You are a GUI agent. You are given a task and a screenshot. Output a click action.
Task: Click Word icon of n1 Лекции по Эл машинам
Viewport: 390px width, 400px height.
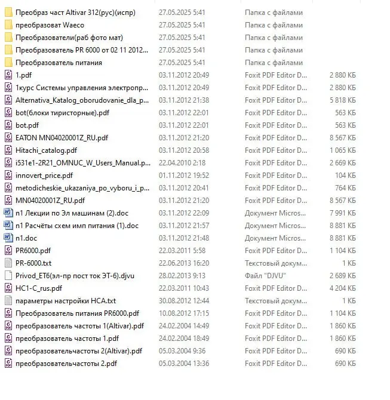click(x=8, y=213)
